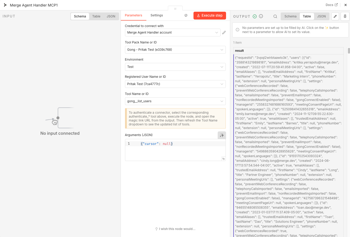The height and width of the screenshot is (237, 350).
Task: Click the green output success checkmark icon
Action: [x=255, y=16]
